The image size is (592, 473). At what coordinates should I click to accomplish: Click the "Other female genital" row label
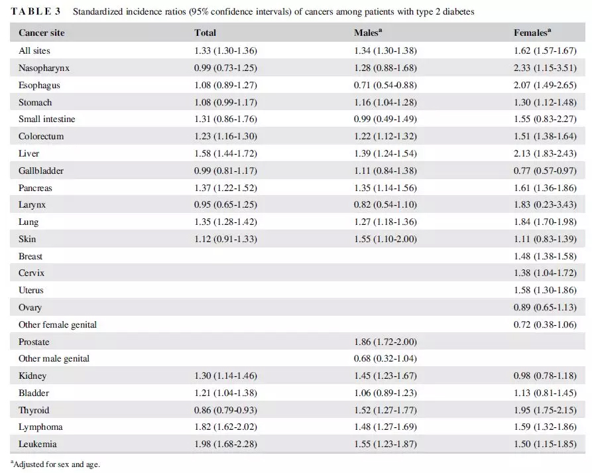tap(58, 324)
